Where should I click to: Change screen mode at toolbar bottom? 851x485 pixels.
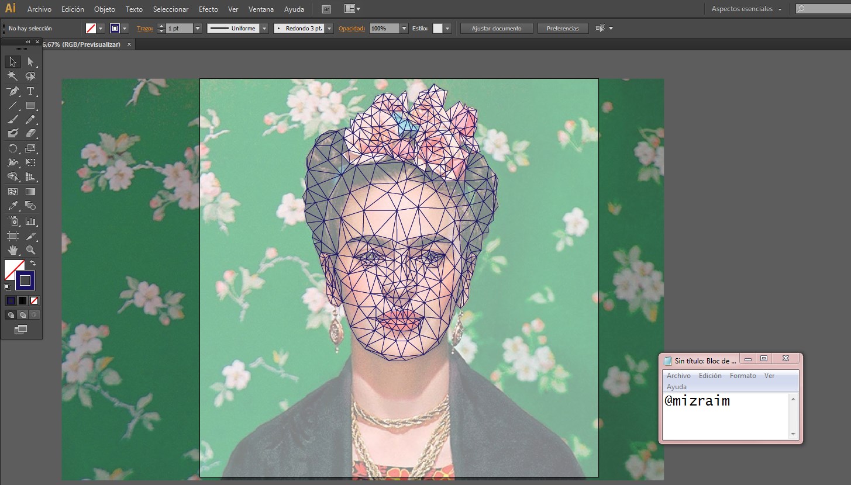pyautogui.click(x=21, y=330)
